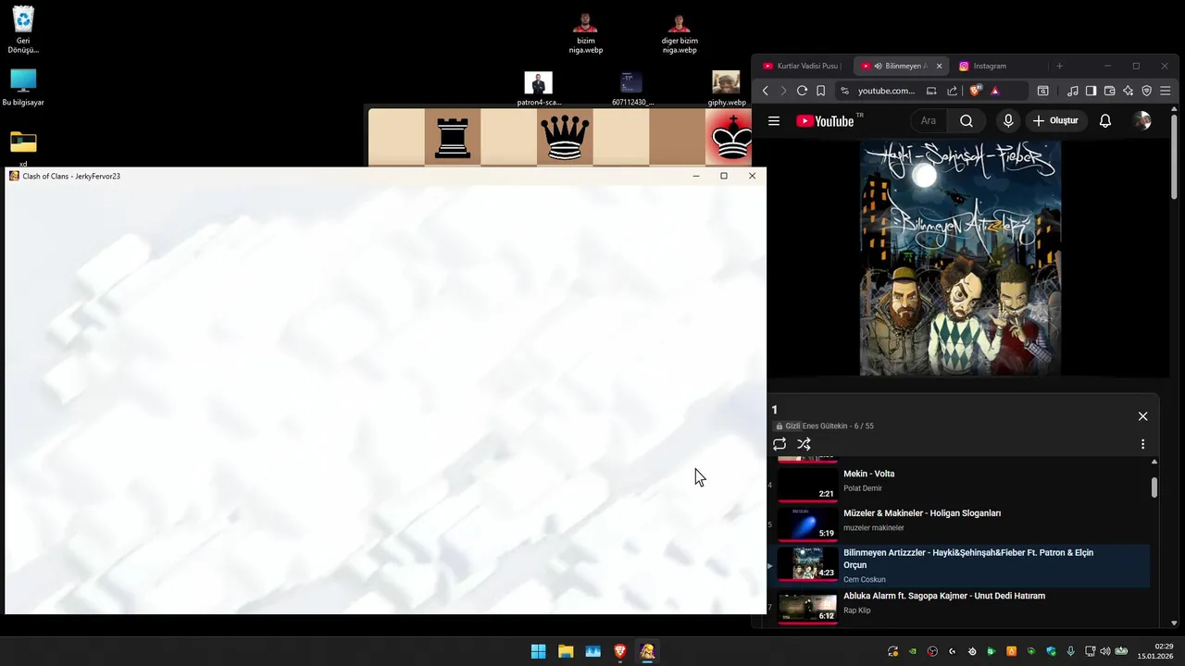Viewport: 1185px width, 666px height.
Task: Start voice search with the microphone icon
Action: pyautogui.click(x=1008, y=121)
